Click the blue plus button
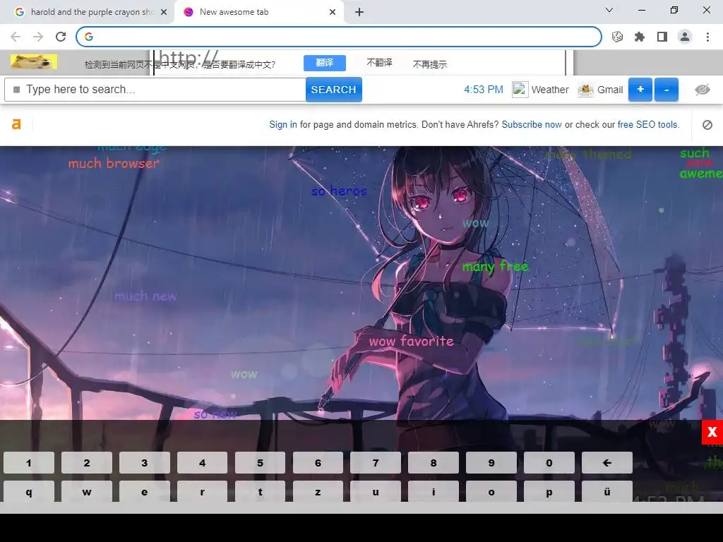This screenshot has width=723, height=542. pos(640,90)
